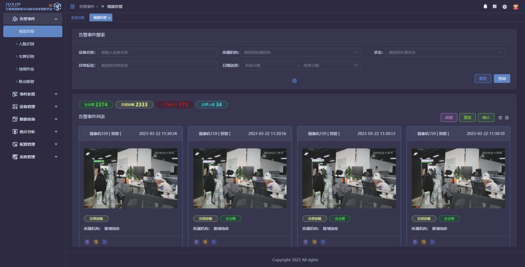Open the notification bell in the header
Image resolution: width=525 pixels, height=267 pixels.
click(485, 7)
